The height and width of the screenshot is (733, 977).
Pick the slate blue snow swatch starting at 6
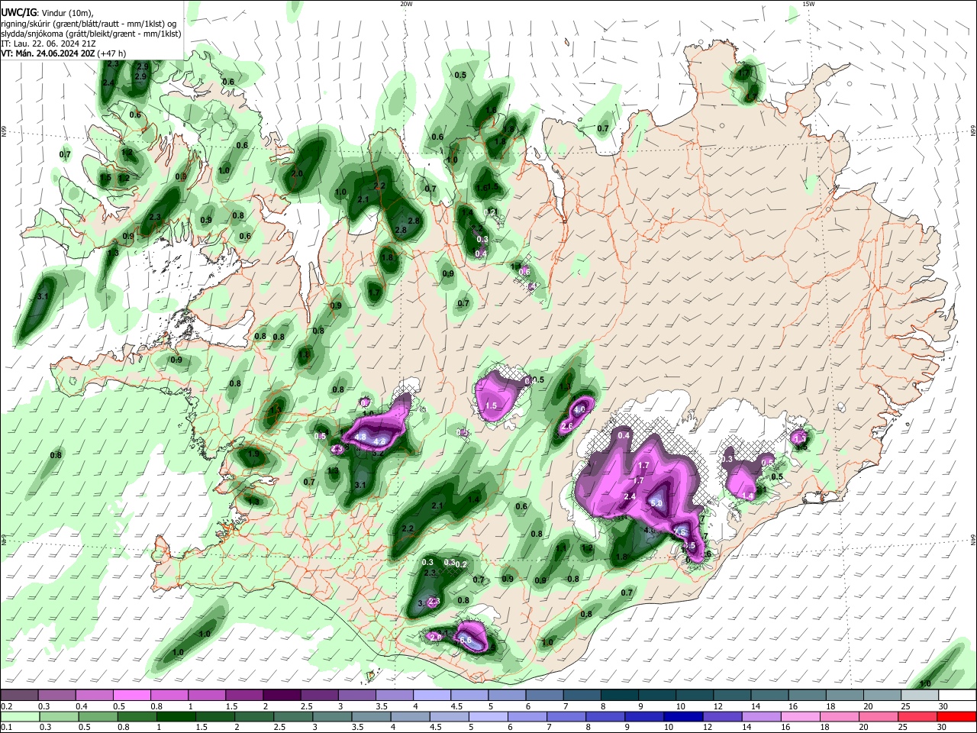pos(544,695)
